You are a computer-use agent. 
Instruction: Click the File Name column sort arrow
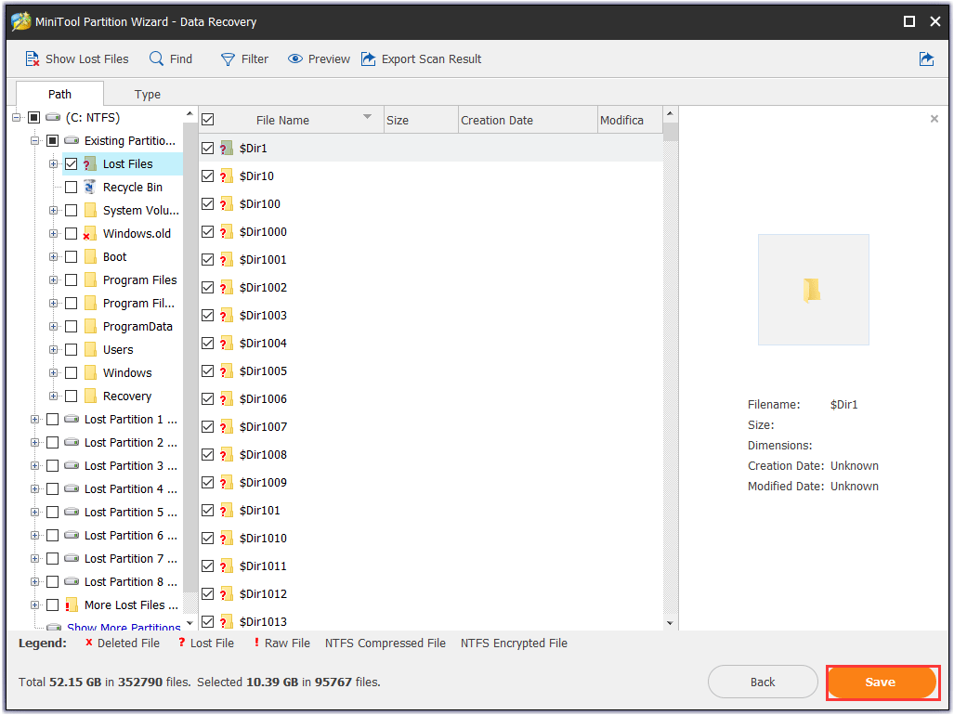tap(367, 117)
